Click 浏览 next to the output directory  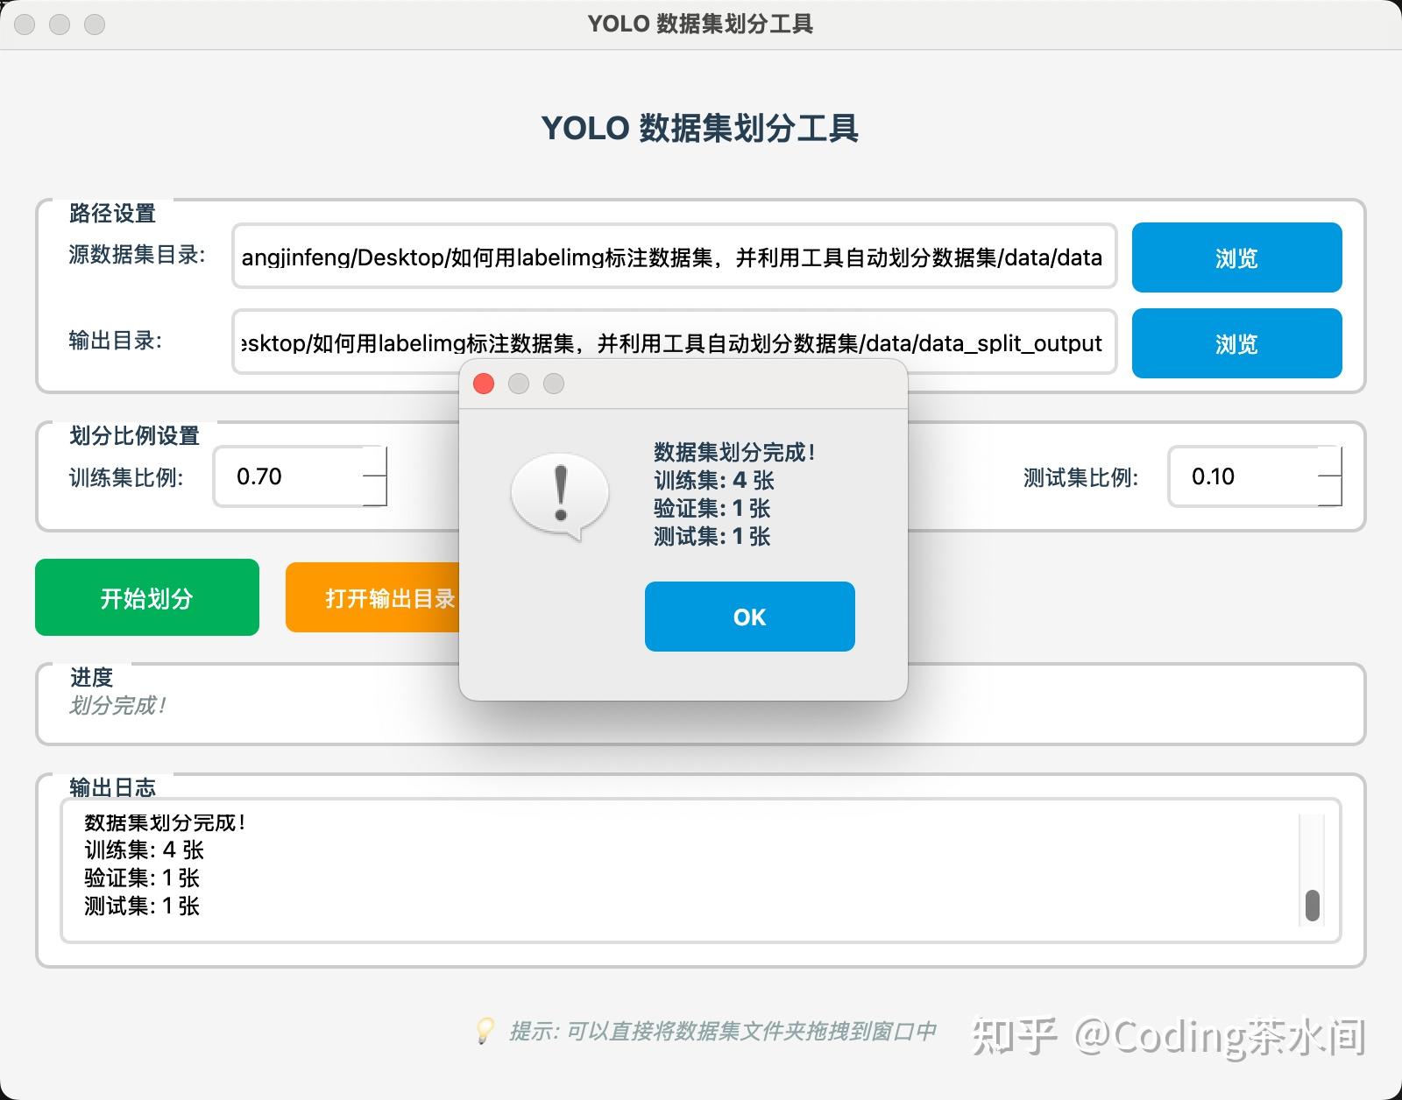point(1236,344)
